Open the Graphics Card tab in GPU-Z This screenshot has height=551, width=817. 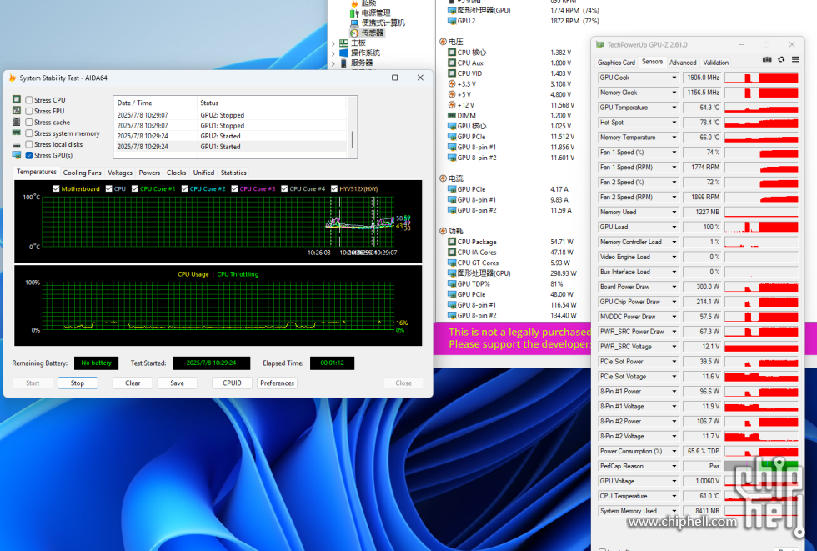[x=616, y=63]
